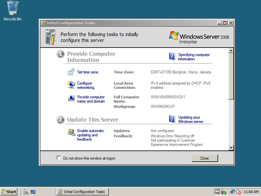
Task: Click the Provide Computer Information heading
Action: (91, 57)
